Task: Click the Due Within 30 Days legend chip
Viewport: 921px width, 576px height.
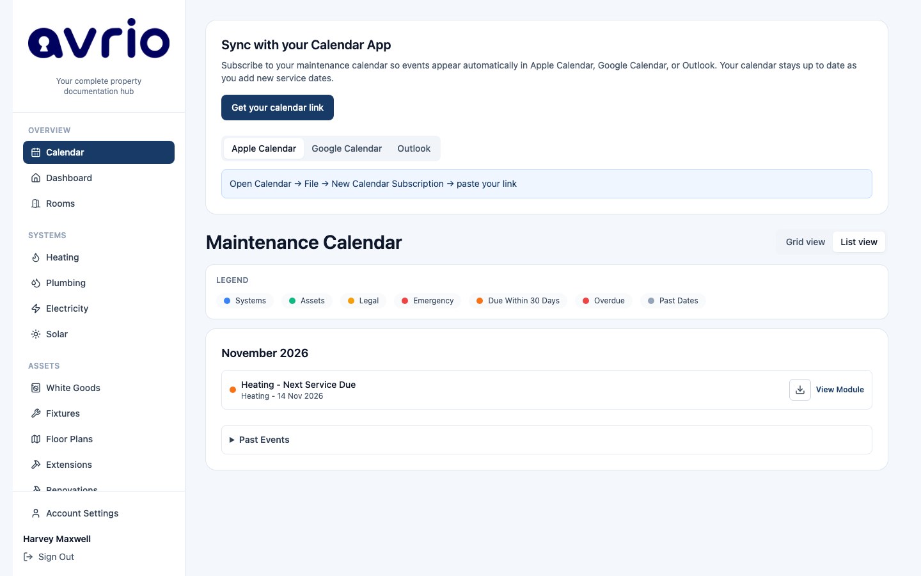Action: [x=518, y=301]
